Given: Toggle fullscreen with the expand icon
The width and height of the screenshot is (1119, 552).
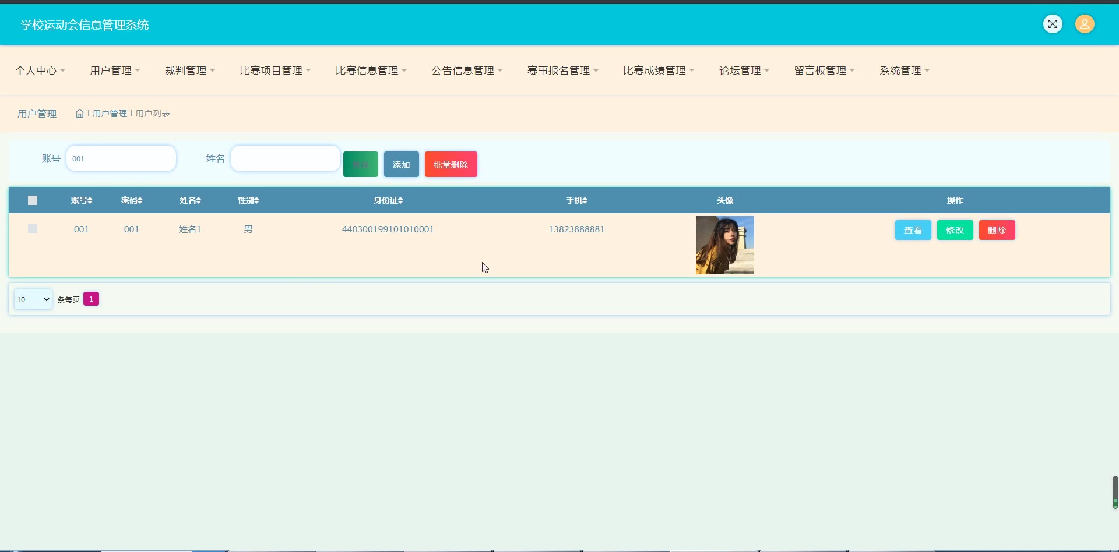Looking at the screenshot, I should coord(1053,24).
